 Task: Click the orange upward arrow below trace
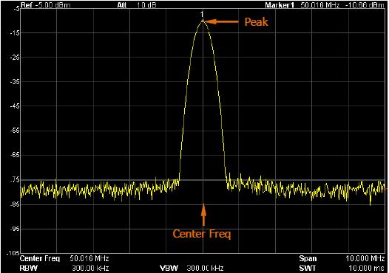coord(203,215)
